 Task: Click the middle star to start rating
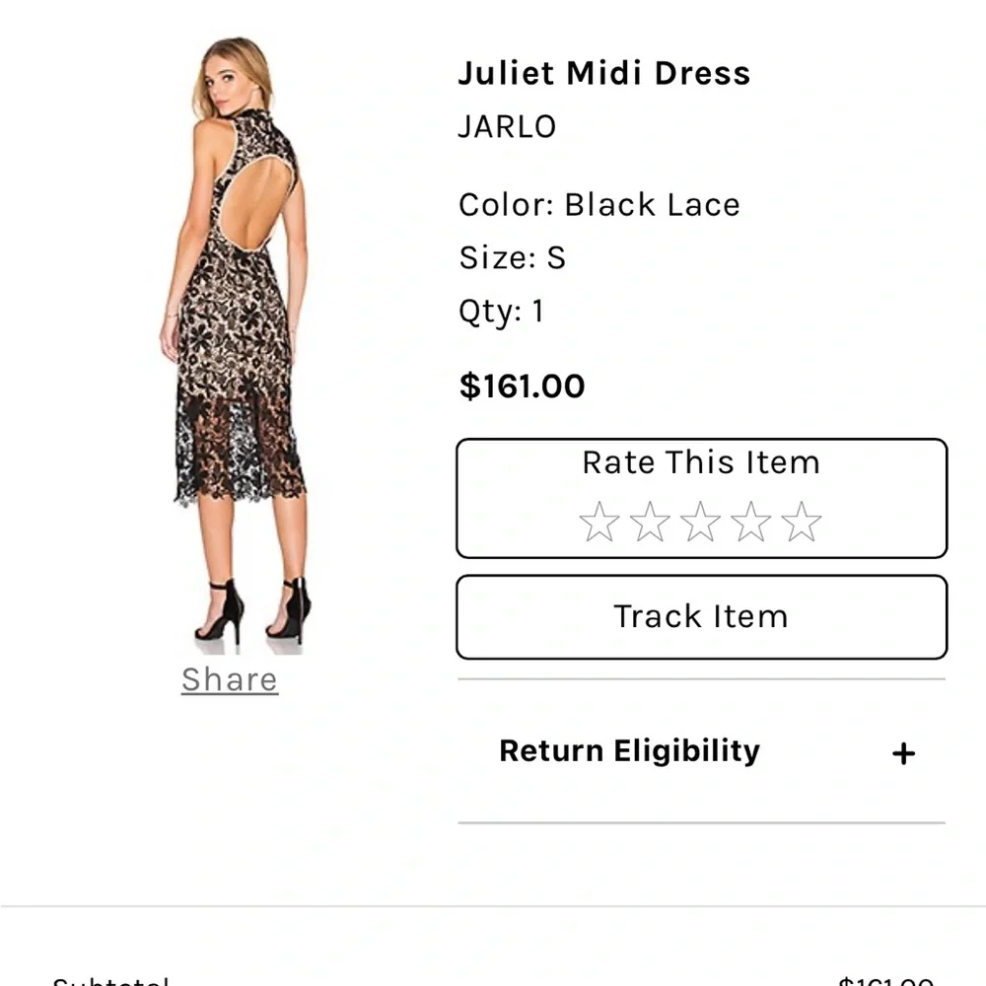(701, 522)
